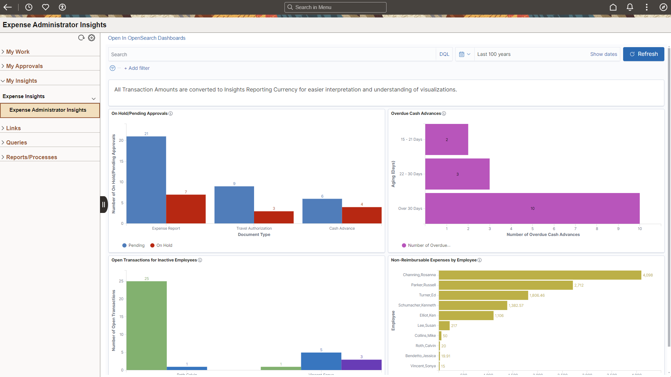Open the three-dot actions menu
The width and height of the screenshot is (671, 377).
coord(647,7)
